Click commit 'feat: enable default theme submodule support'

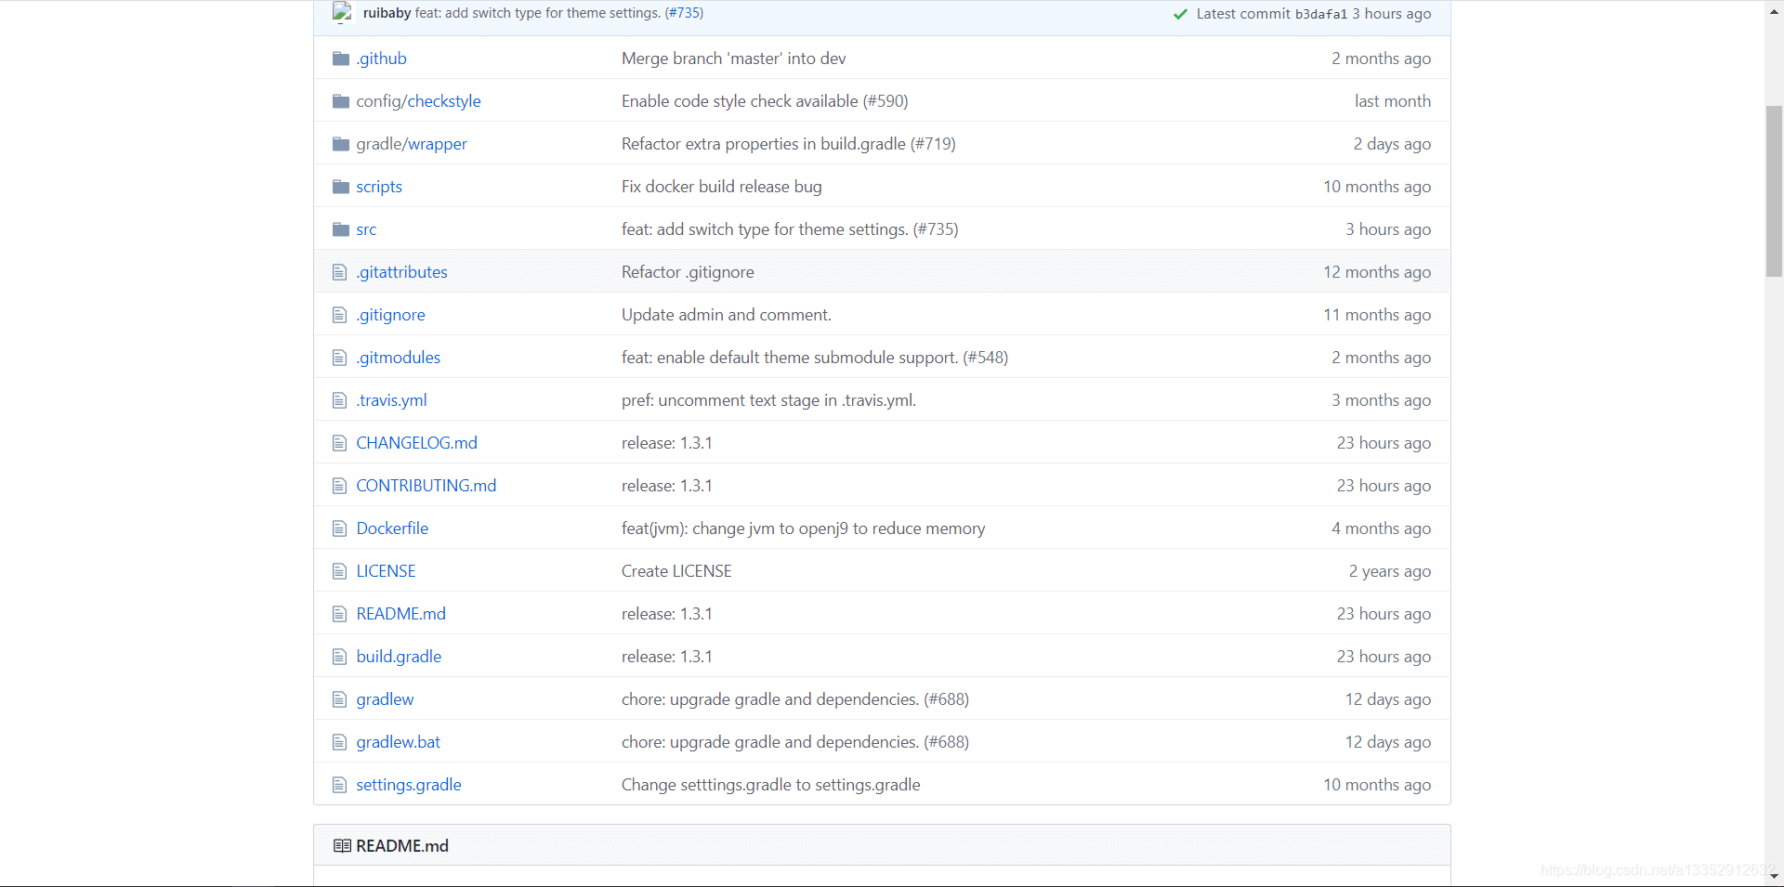point(814,358)
